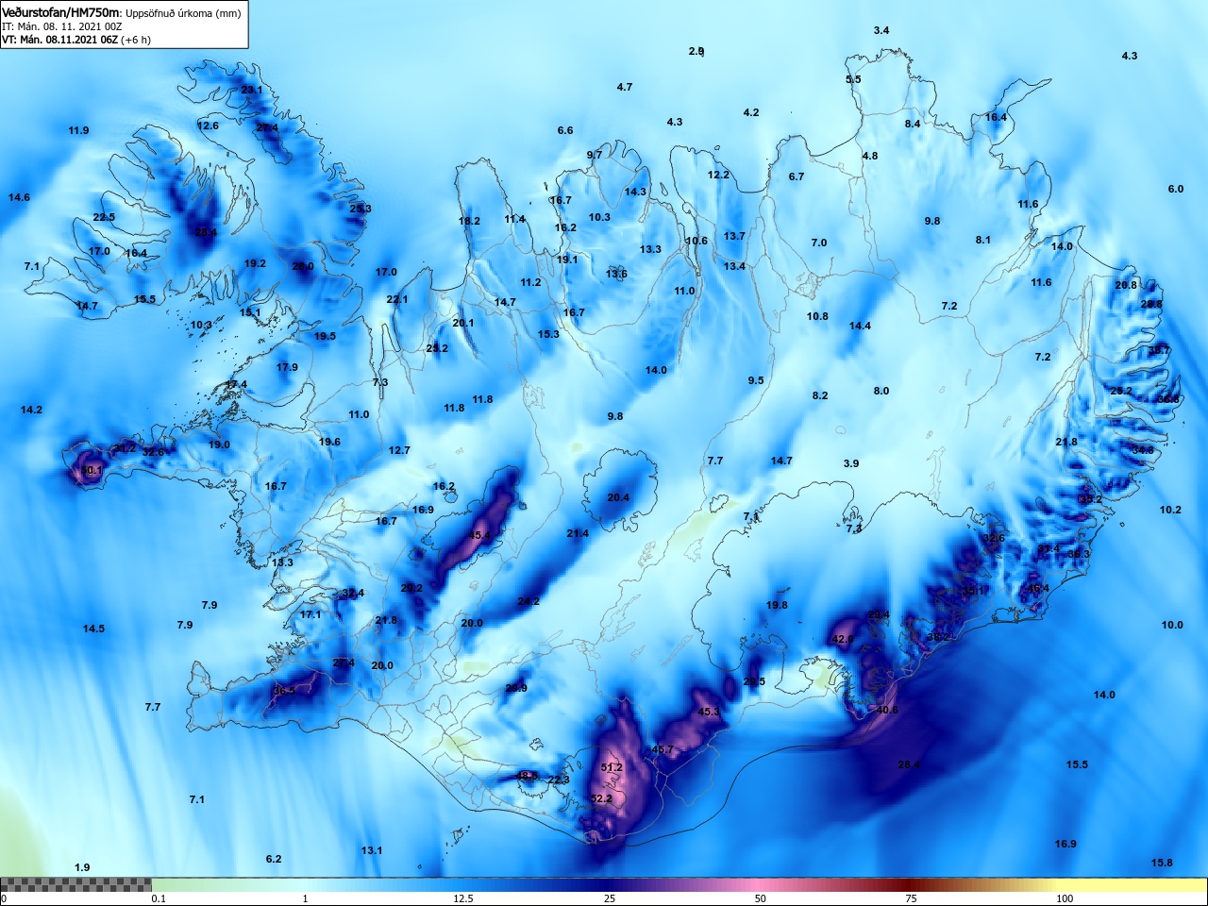Click the 22.5 precipitation value

(104, 217)
